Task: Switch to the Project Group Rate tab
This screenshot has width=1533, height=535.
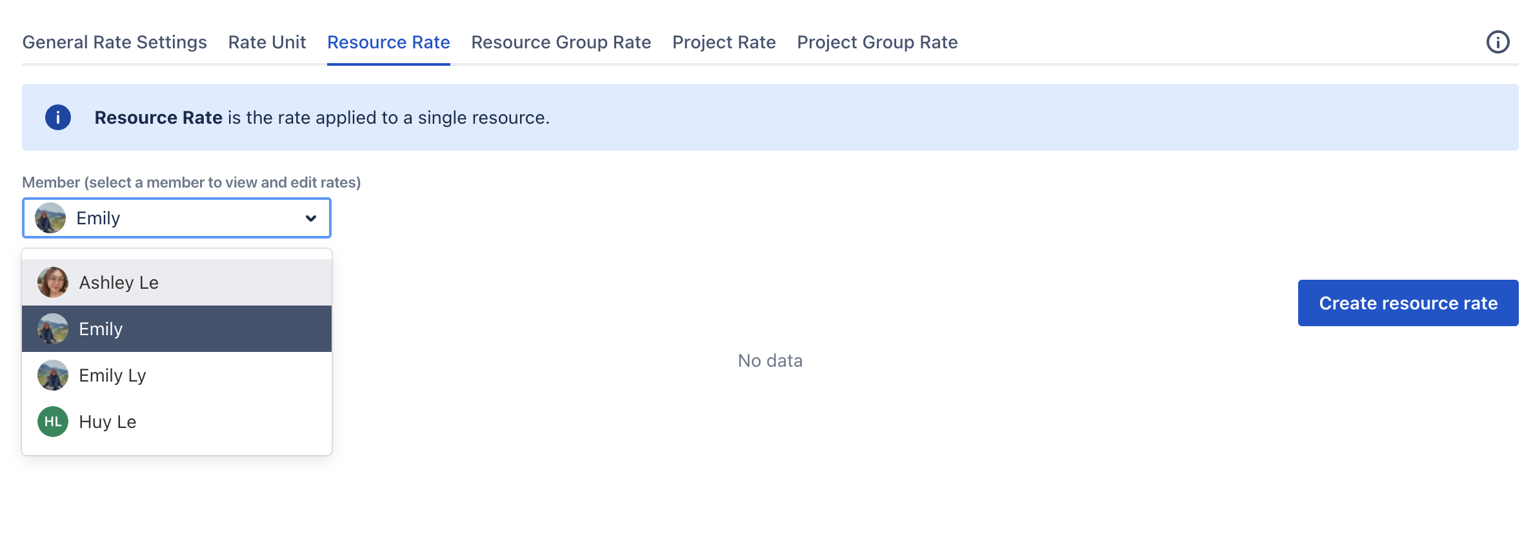Action: click(877, 43)
